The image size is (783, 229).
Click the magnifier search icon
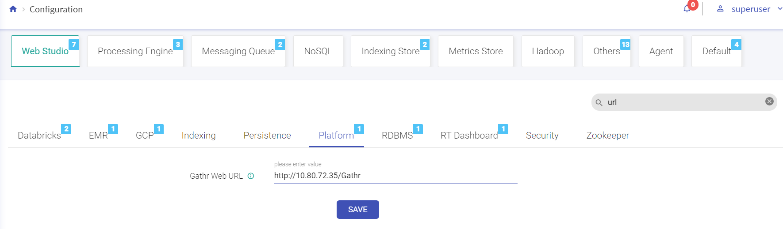[599, 102]
